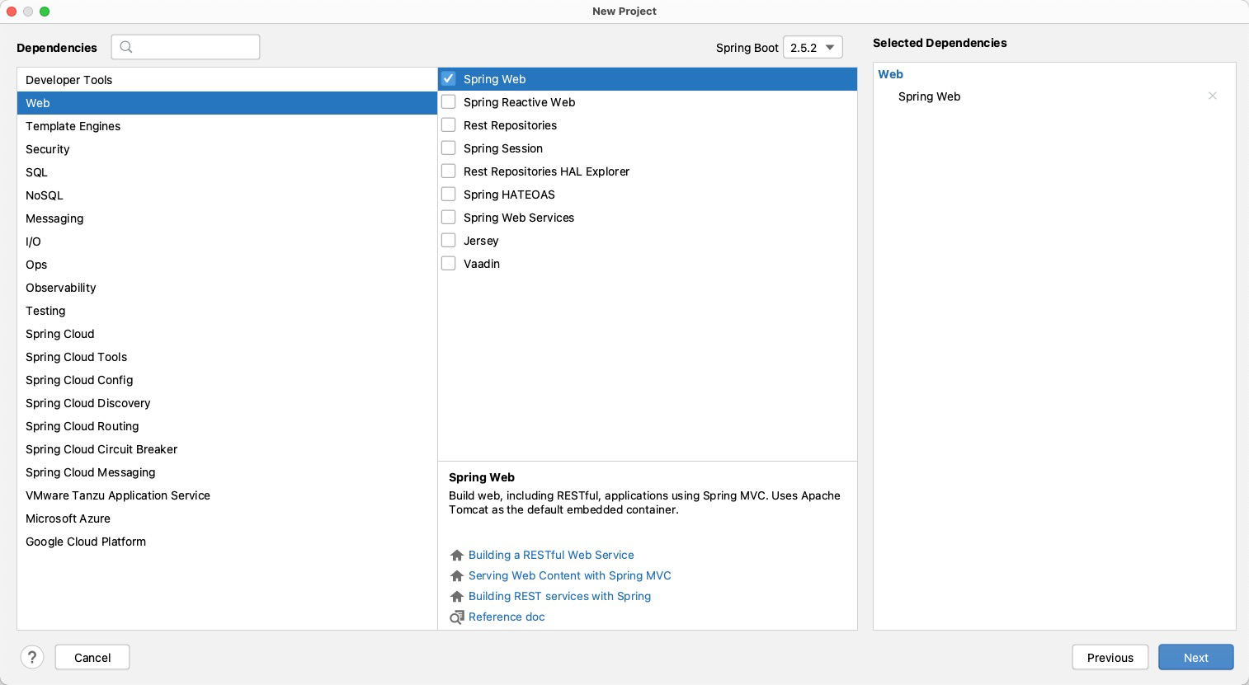This screenshot has height=685, width=1249.
Task: Click the help question mark button
Action: point(32,657)
